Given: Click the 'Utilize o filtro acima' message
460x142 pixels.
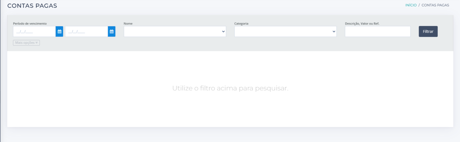Looking at the screenshot, I should tap(230, 88).
